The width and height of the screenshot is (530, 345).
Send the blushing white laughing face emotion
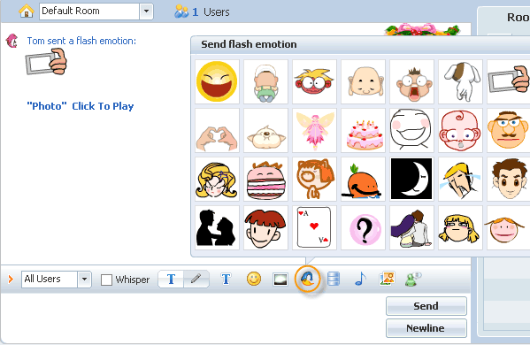click(x=411, y=130)
